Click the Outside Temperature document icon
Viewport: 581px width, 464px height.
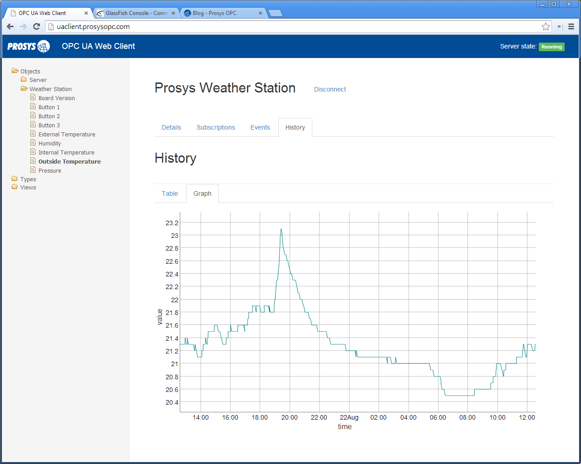click(x=33, y=161)
